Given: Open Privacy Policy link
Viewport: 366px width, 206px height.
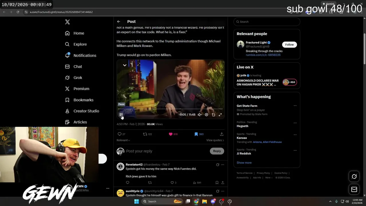Looking at the screenshot, I should 263,173.
